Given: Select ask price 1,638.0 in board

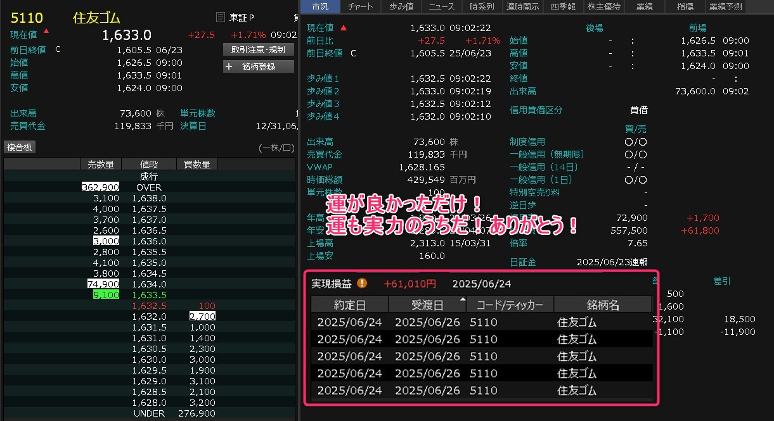Looking at the screenshot, I should [x=150, y=198].
